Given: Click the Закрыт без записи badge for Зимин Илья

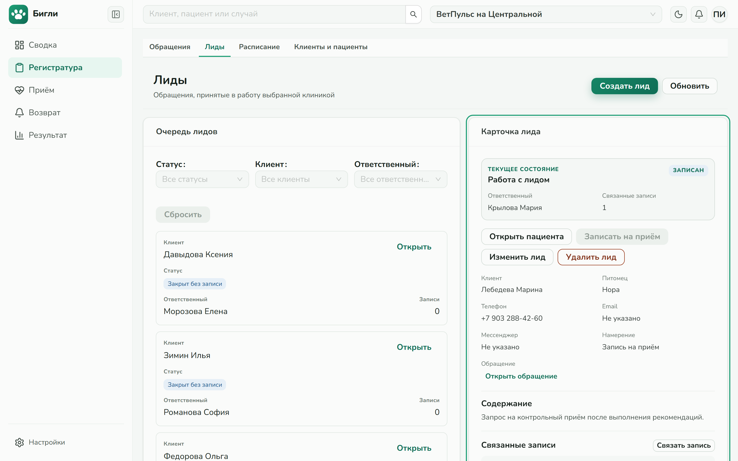Looking at the screenshot, I should click(194, 385).
